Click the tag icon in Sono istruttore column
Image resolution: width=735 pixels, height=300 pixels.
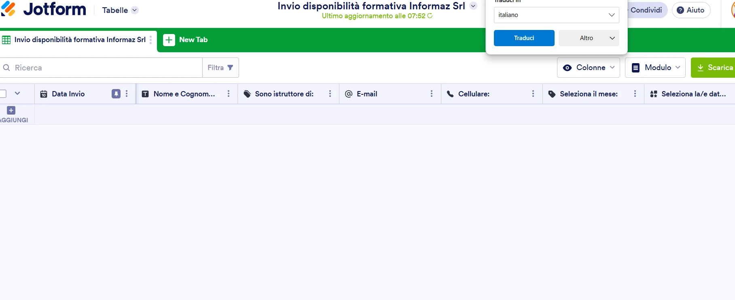click(x=247, y=94)
